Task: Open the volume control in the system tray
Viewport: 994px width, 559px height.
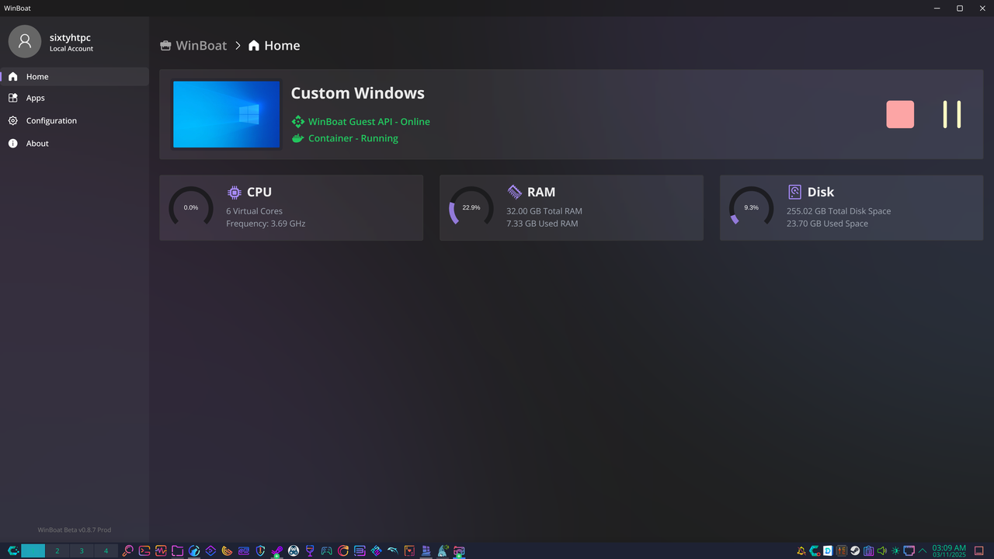Action: [880, 550]
